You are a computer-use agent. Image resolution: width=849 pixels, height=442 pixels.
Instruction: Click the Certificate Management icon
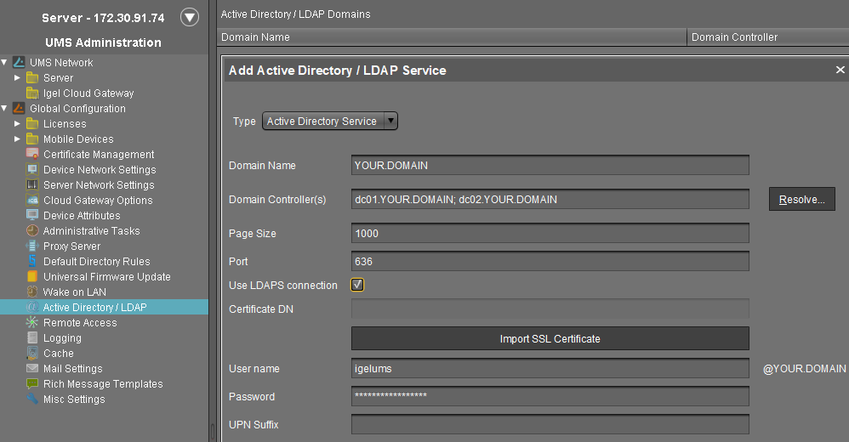pos(32,155)
